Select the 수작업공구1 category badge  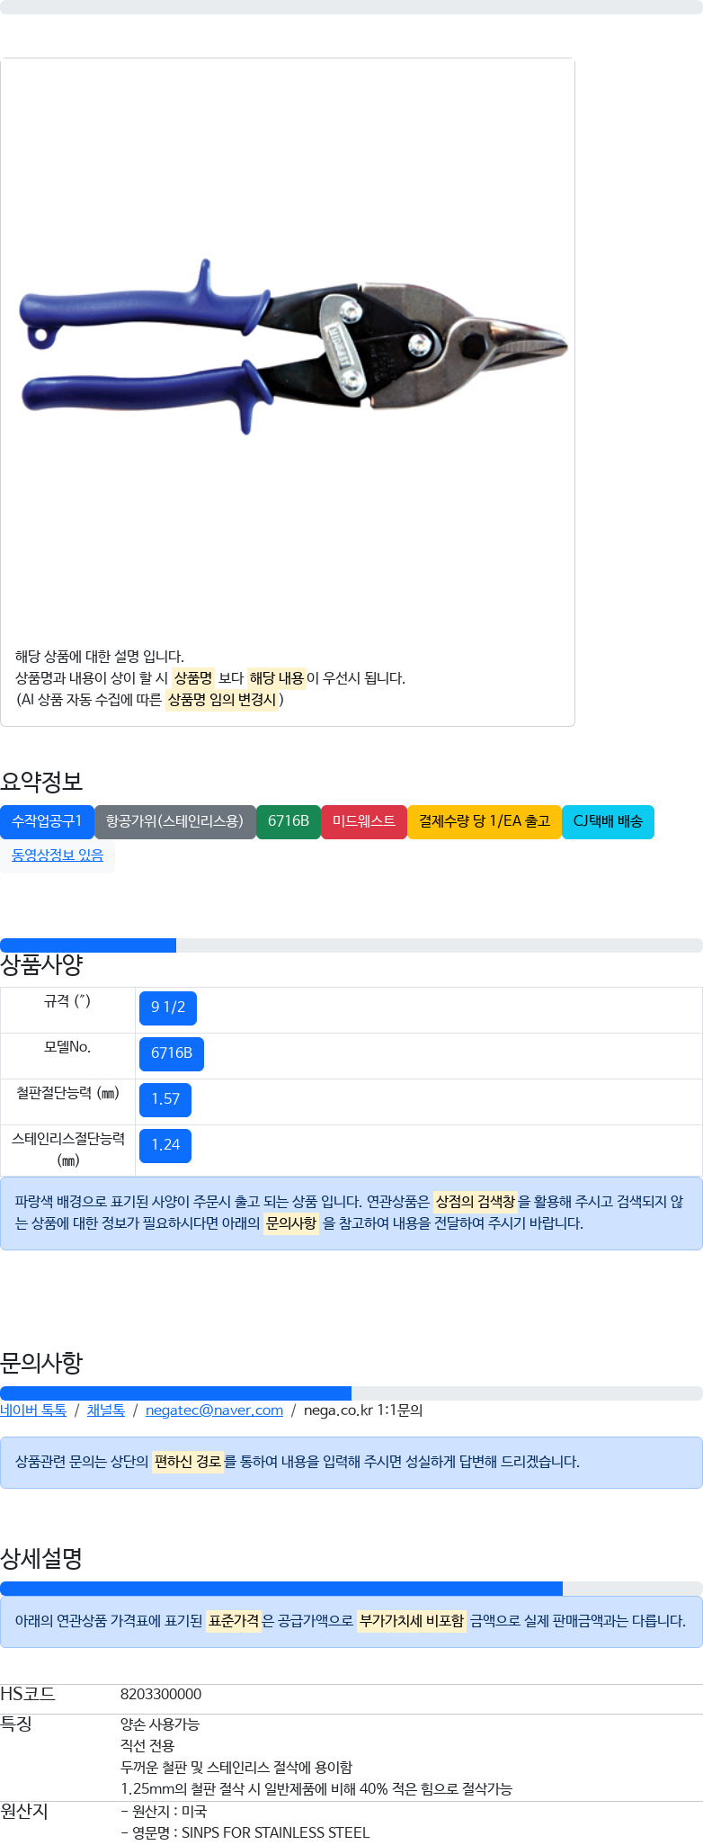pyautogui.click(x=47, y=821)
